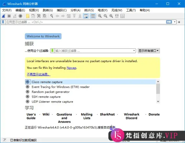The height and width of the screenshot is (143, 185).
Task: Open display filter history dropdown arrow
Action: click(175, 22)
